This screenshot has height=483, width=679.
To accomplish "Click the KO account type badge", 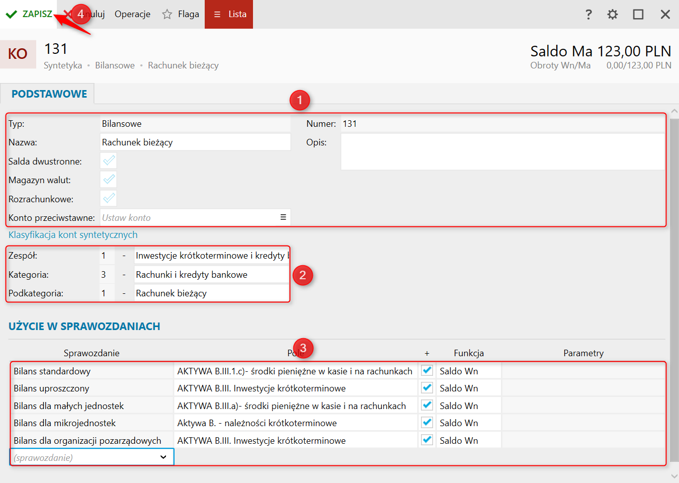I will tap(18, 54).
